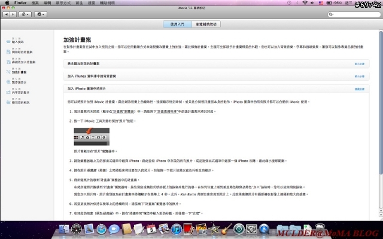Switch to the 瀏覽輔助說明 tab
Image resolution: width=383 pixels, height=239 pixels.
[x=206, y=24]
